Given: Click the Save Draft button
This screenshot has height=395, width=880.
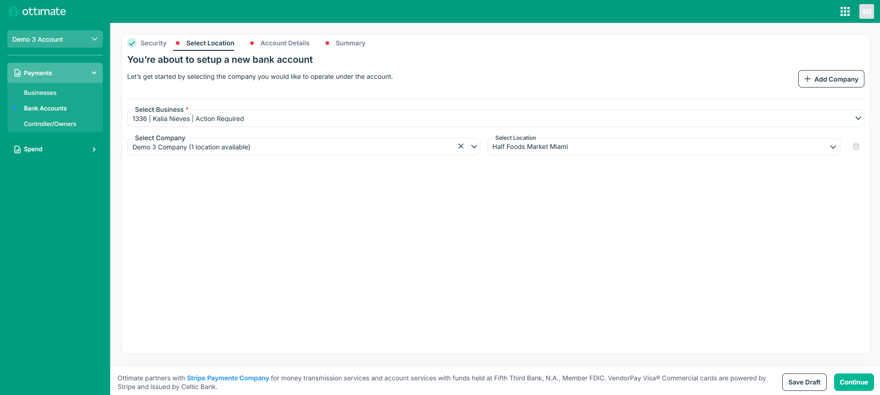Looking at the screenshot, I should tap(804, 382).
